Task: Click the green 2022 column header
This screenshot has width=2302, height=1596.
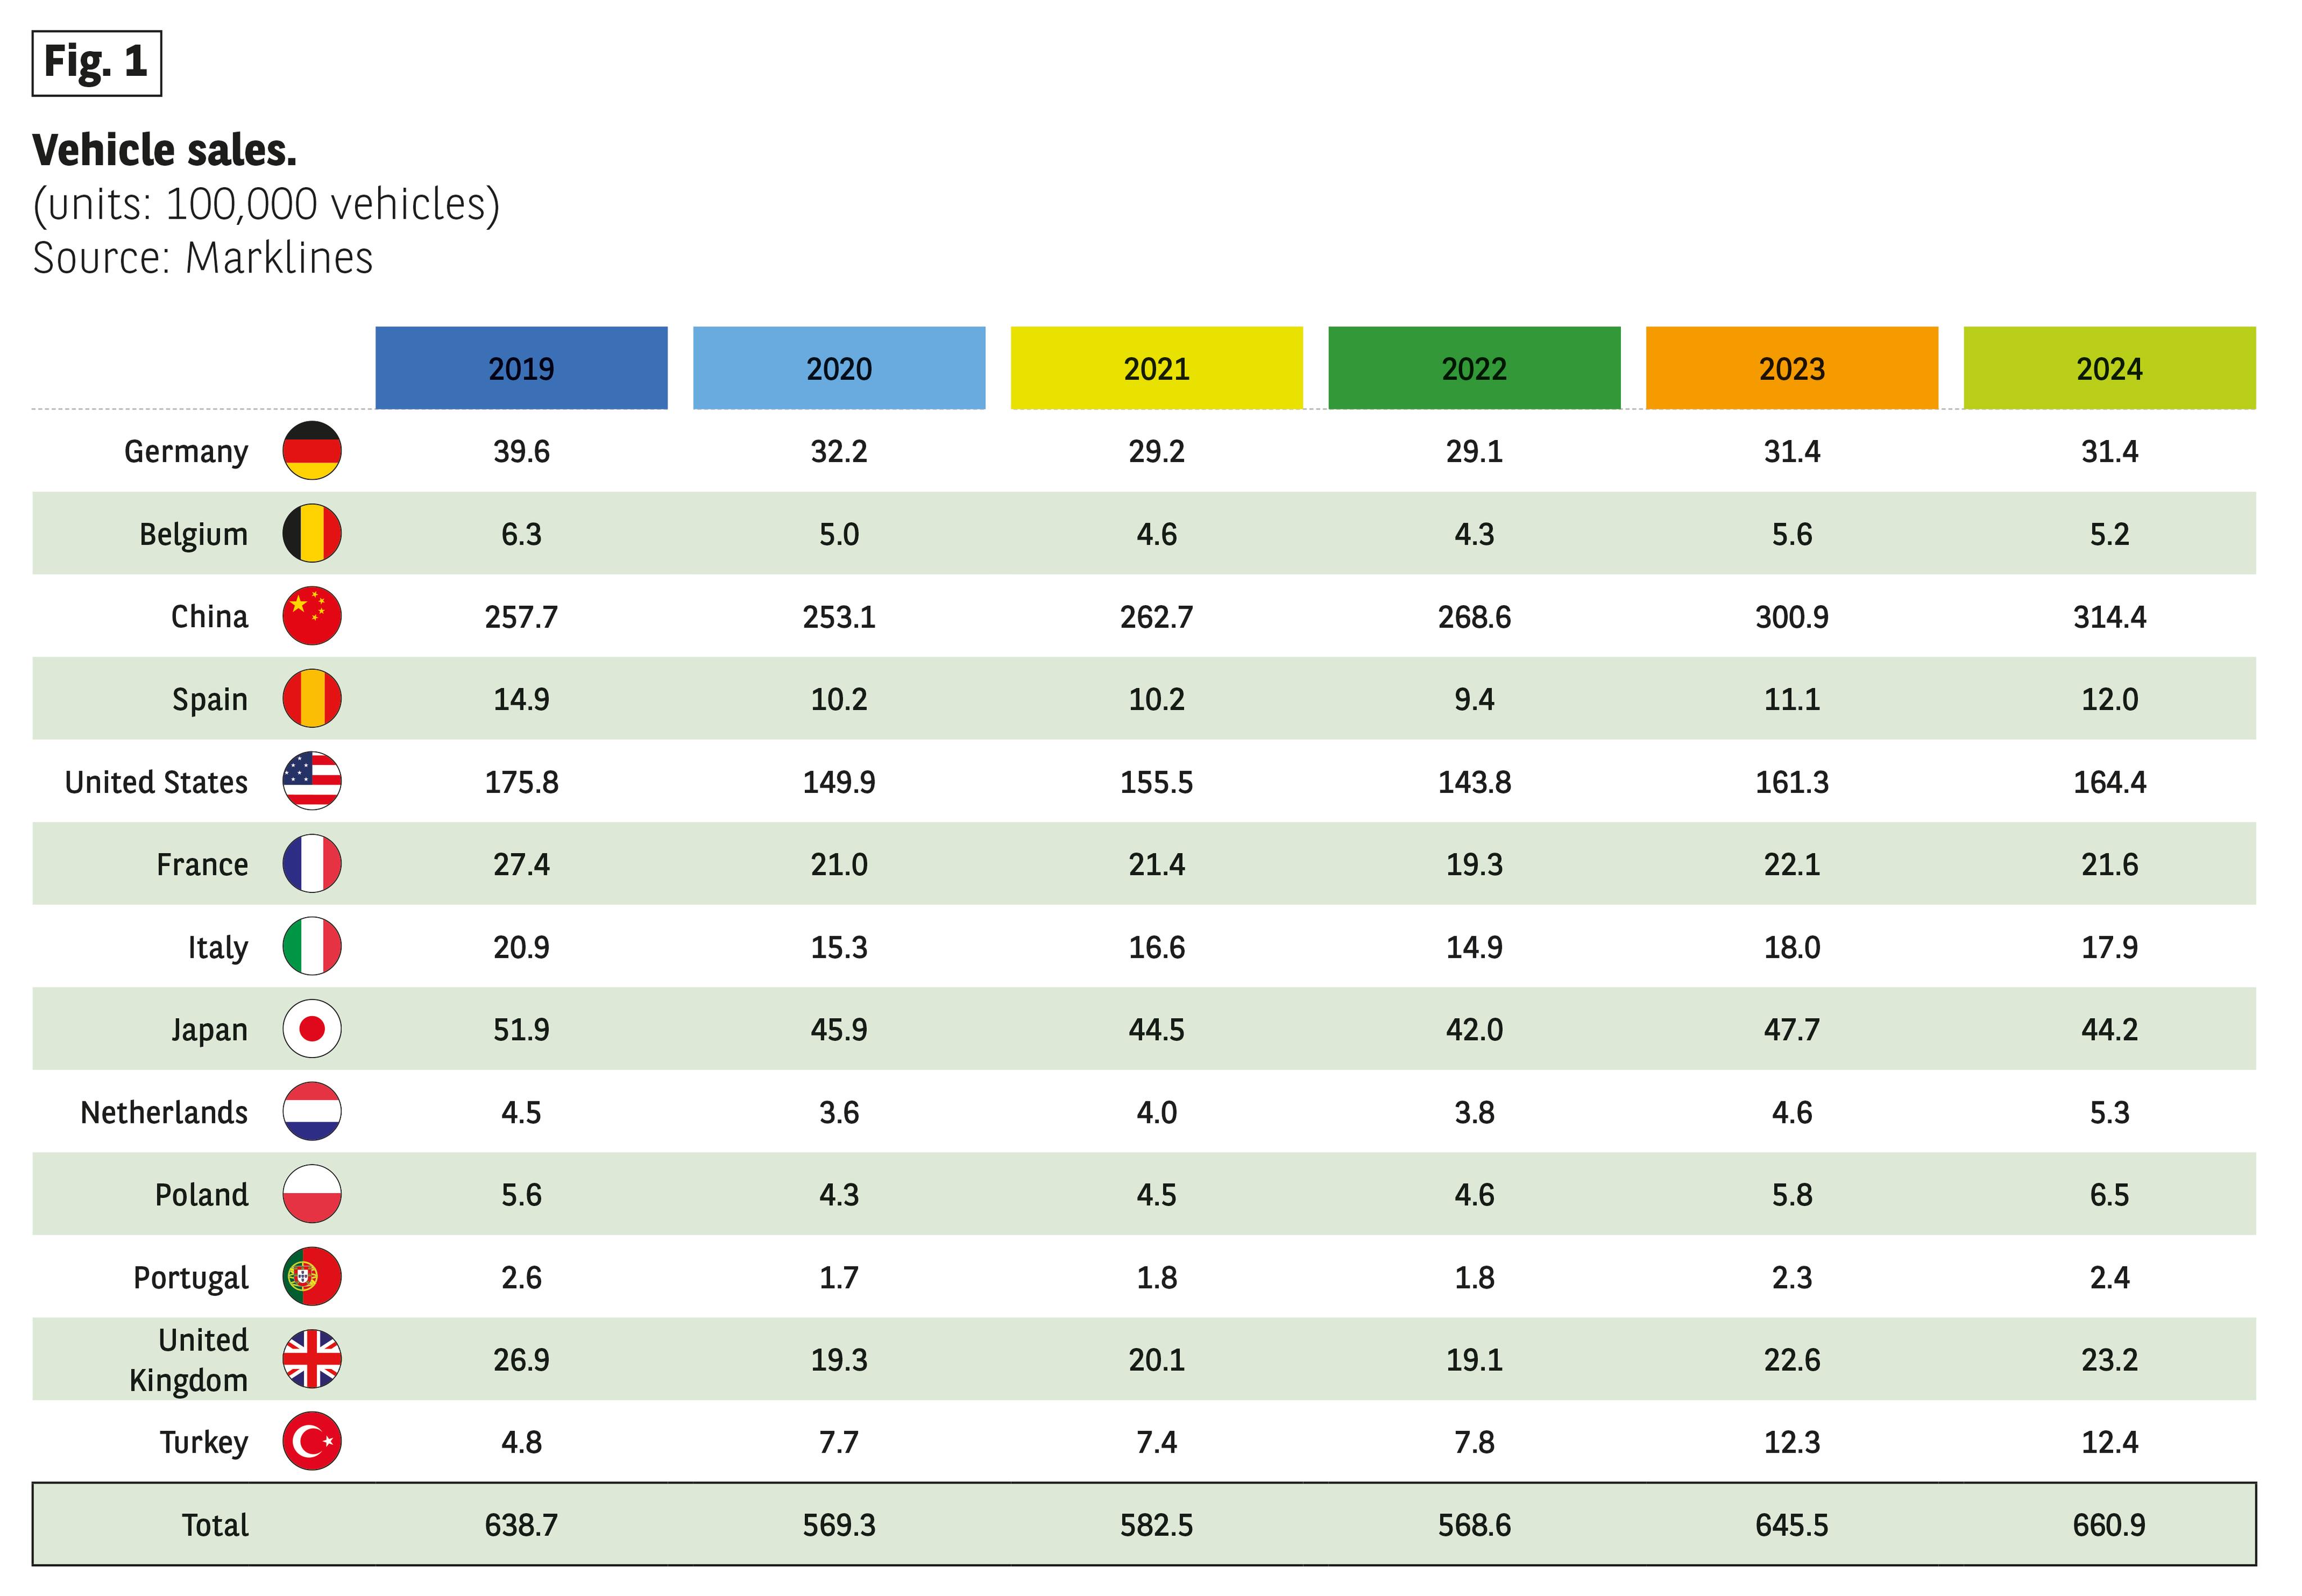Action: (x=1474, y=368)
